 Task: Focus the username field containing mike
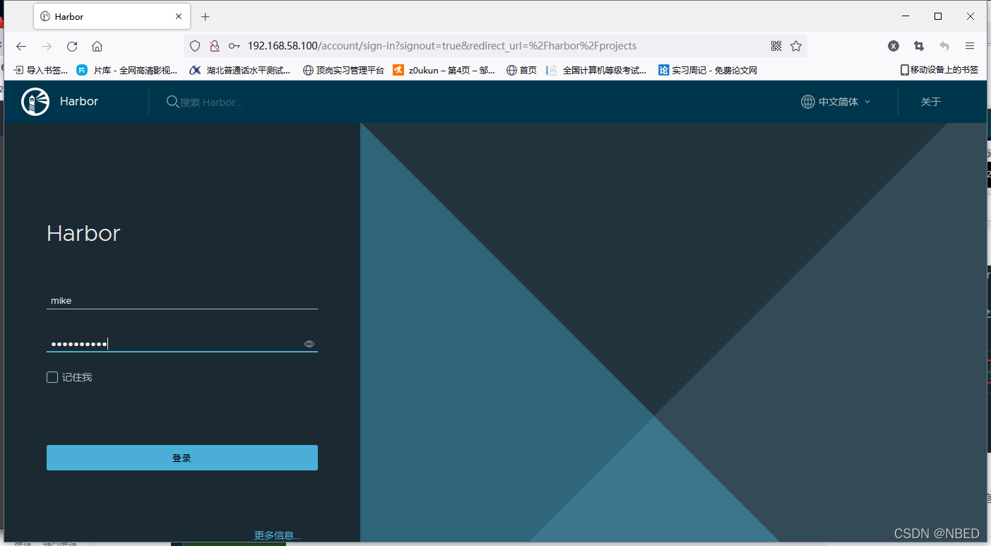[x=182, y=300]
